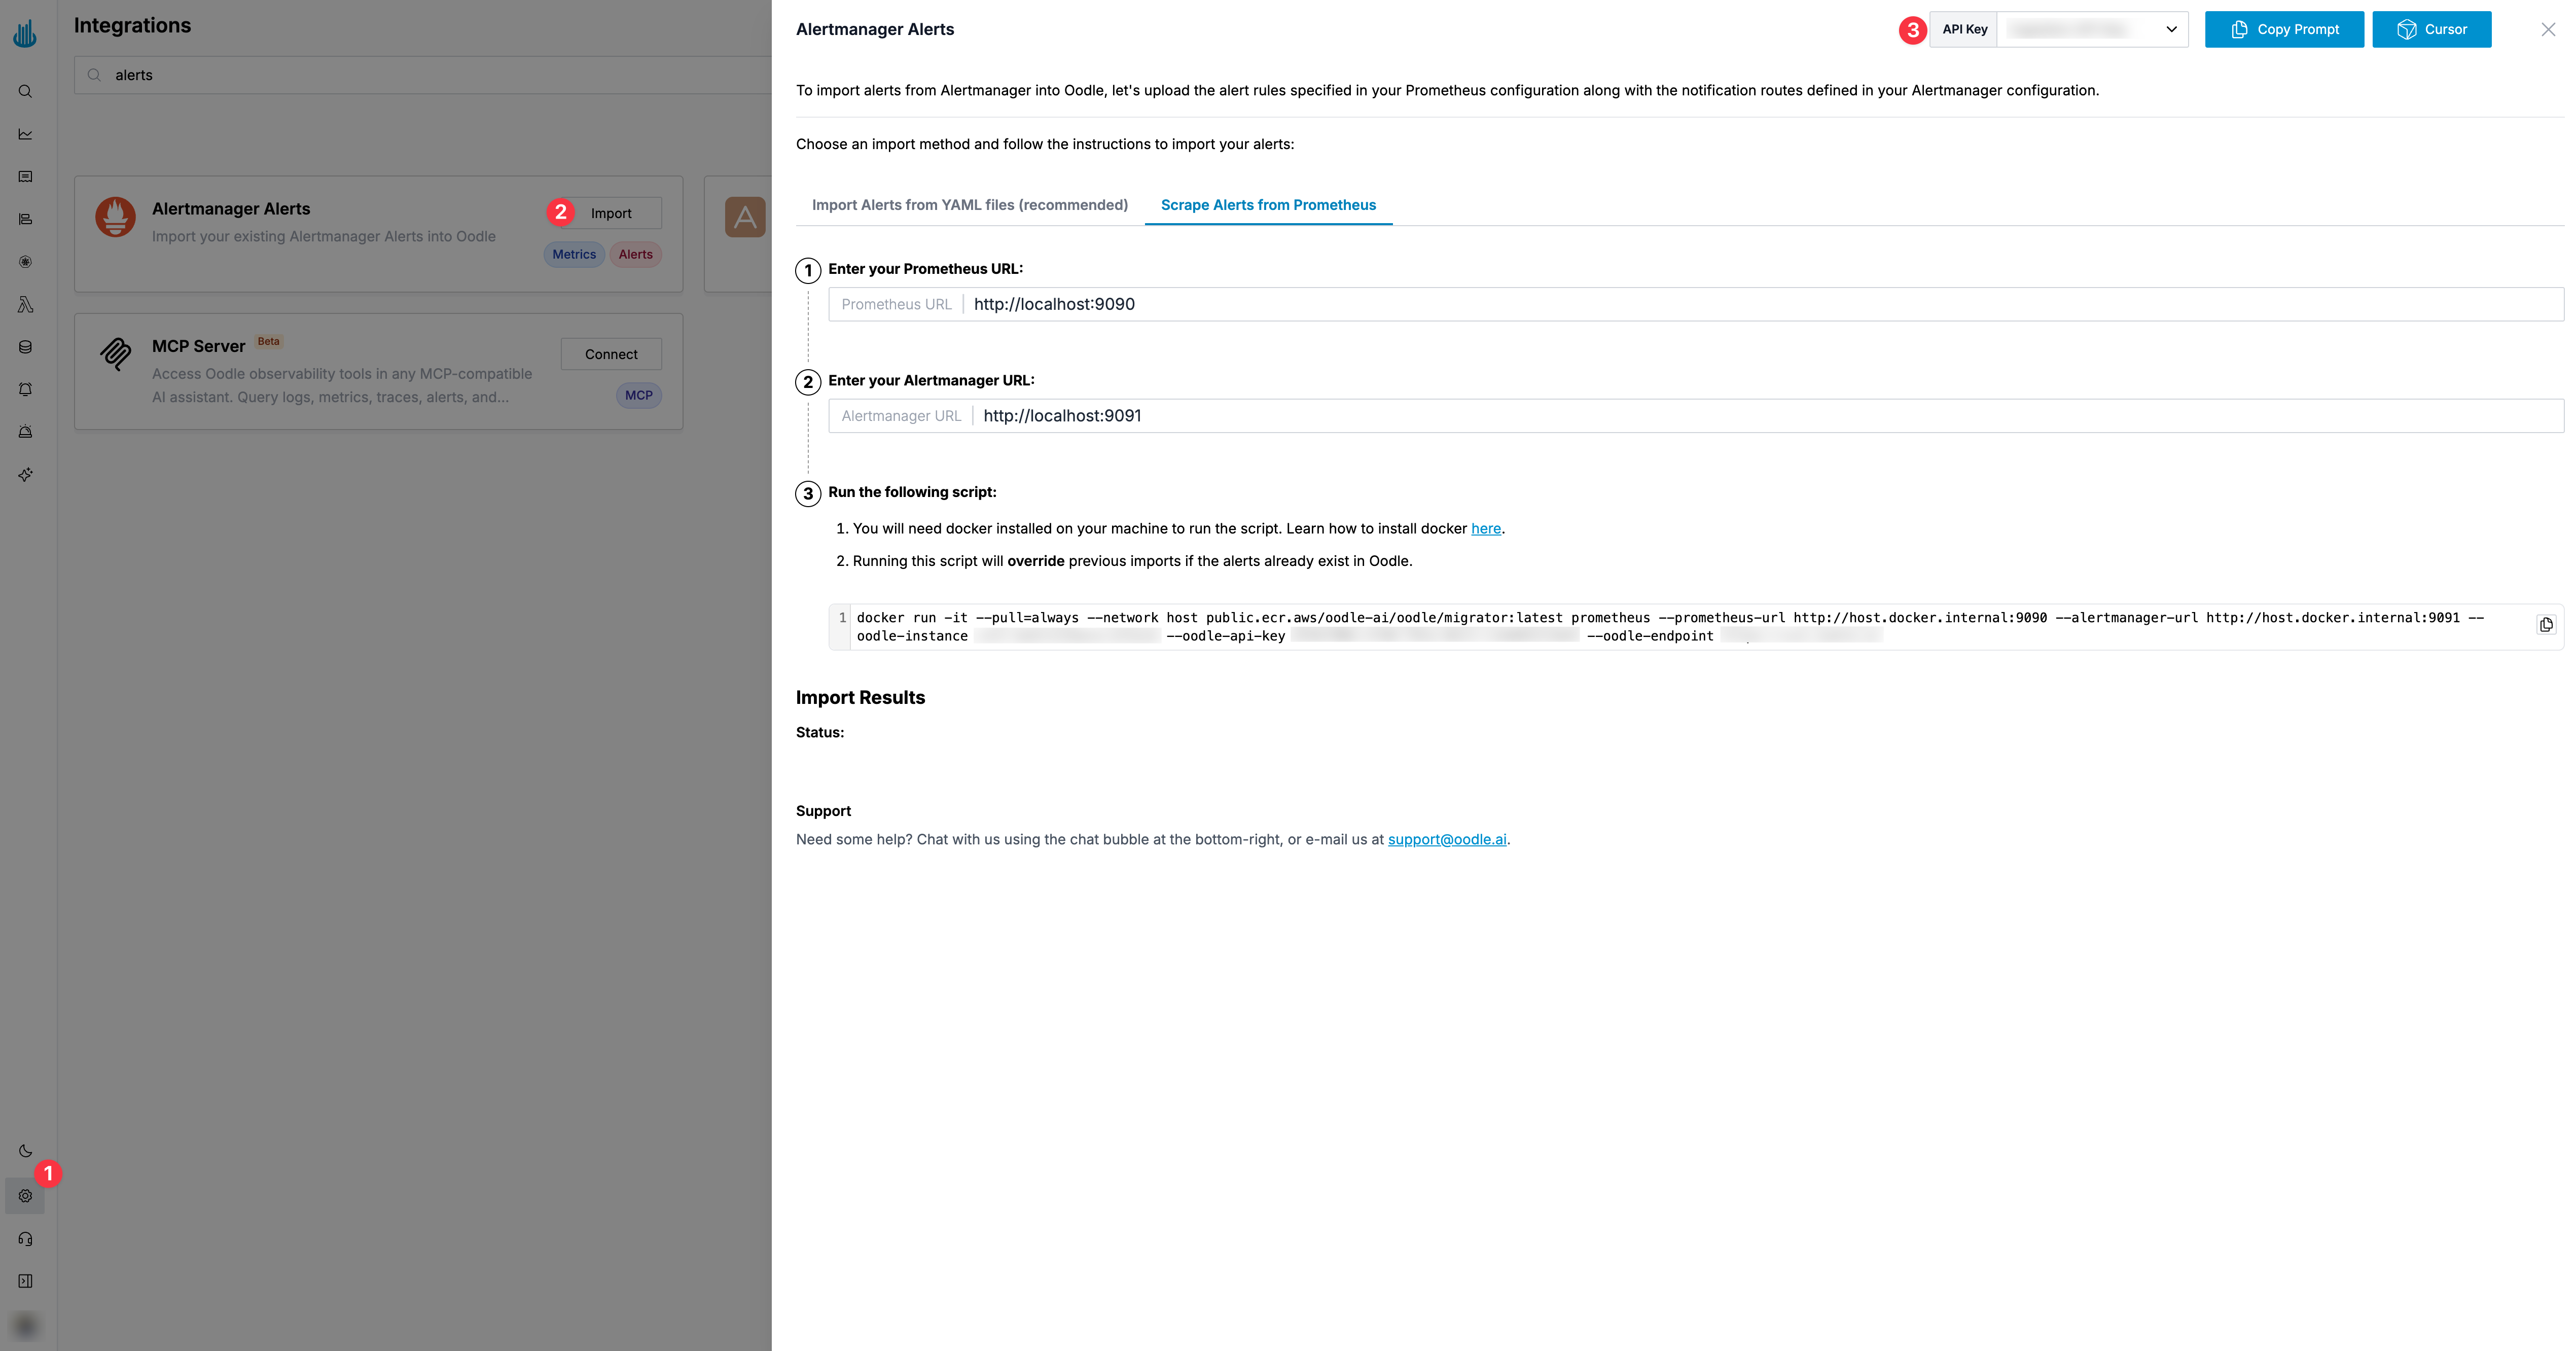Open the Kubernetes section from sidebar
The image size is (2576, 1351).
pyautogui.click(x=25, y=261)
